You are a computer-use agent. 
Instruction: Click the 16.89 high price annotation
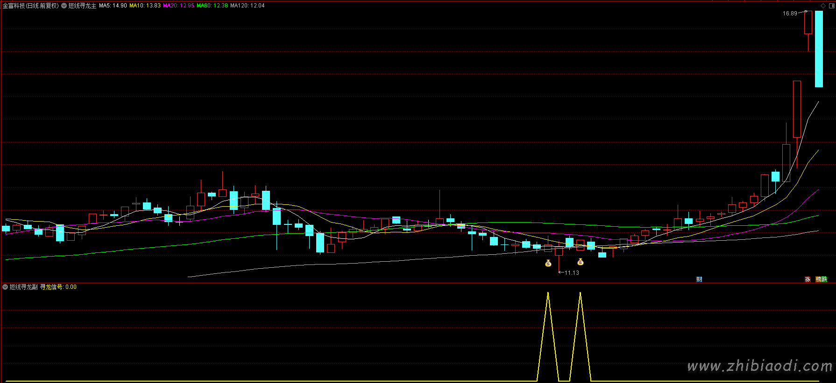790,14
